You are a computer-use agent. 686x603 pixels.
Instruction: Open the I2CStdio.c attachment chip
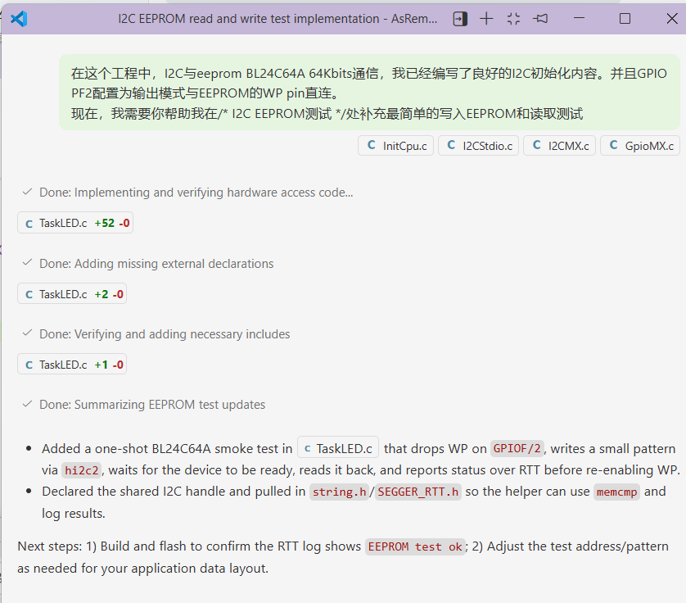(x=478, y=146)
